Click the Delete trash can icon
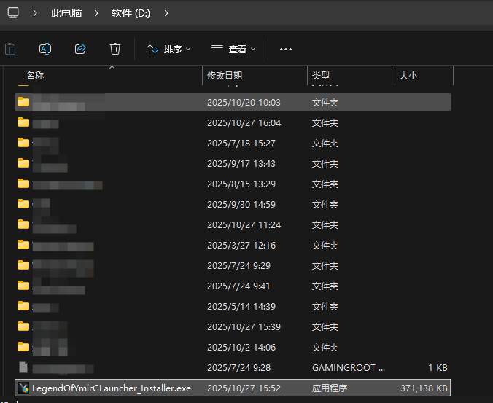Viewport: 493px width, 403px height. click(115, 49)
